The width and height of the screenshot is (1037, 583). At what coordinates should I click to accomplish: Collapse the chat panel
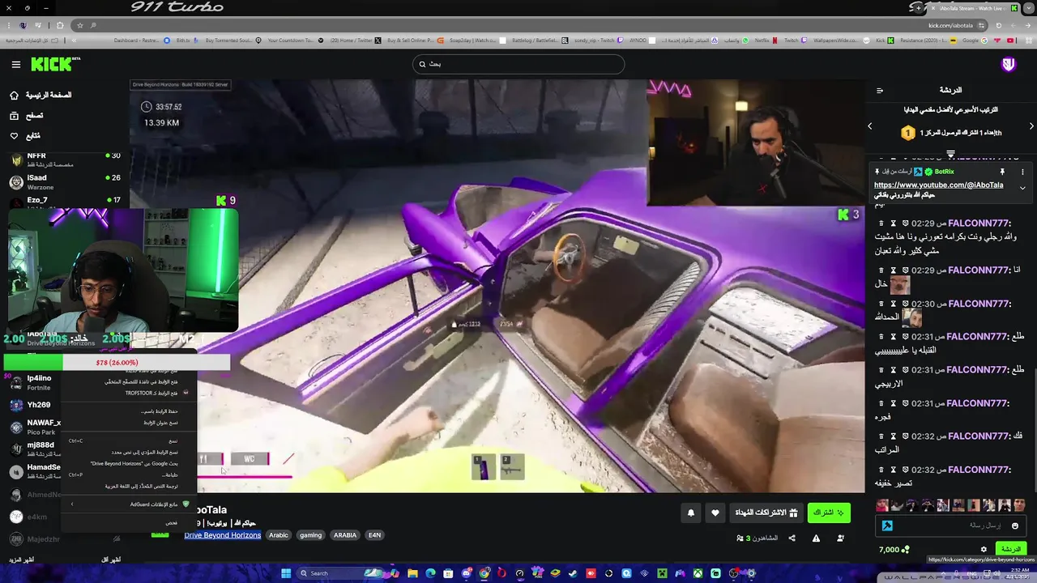coord(880,91)
